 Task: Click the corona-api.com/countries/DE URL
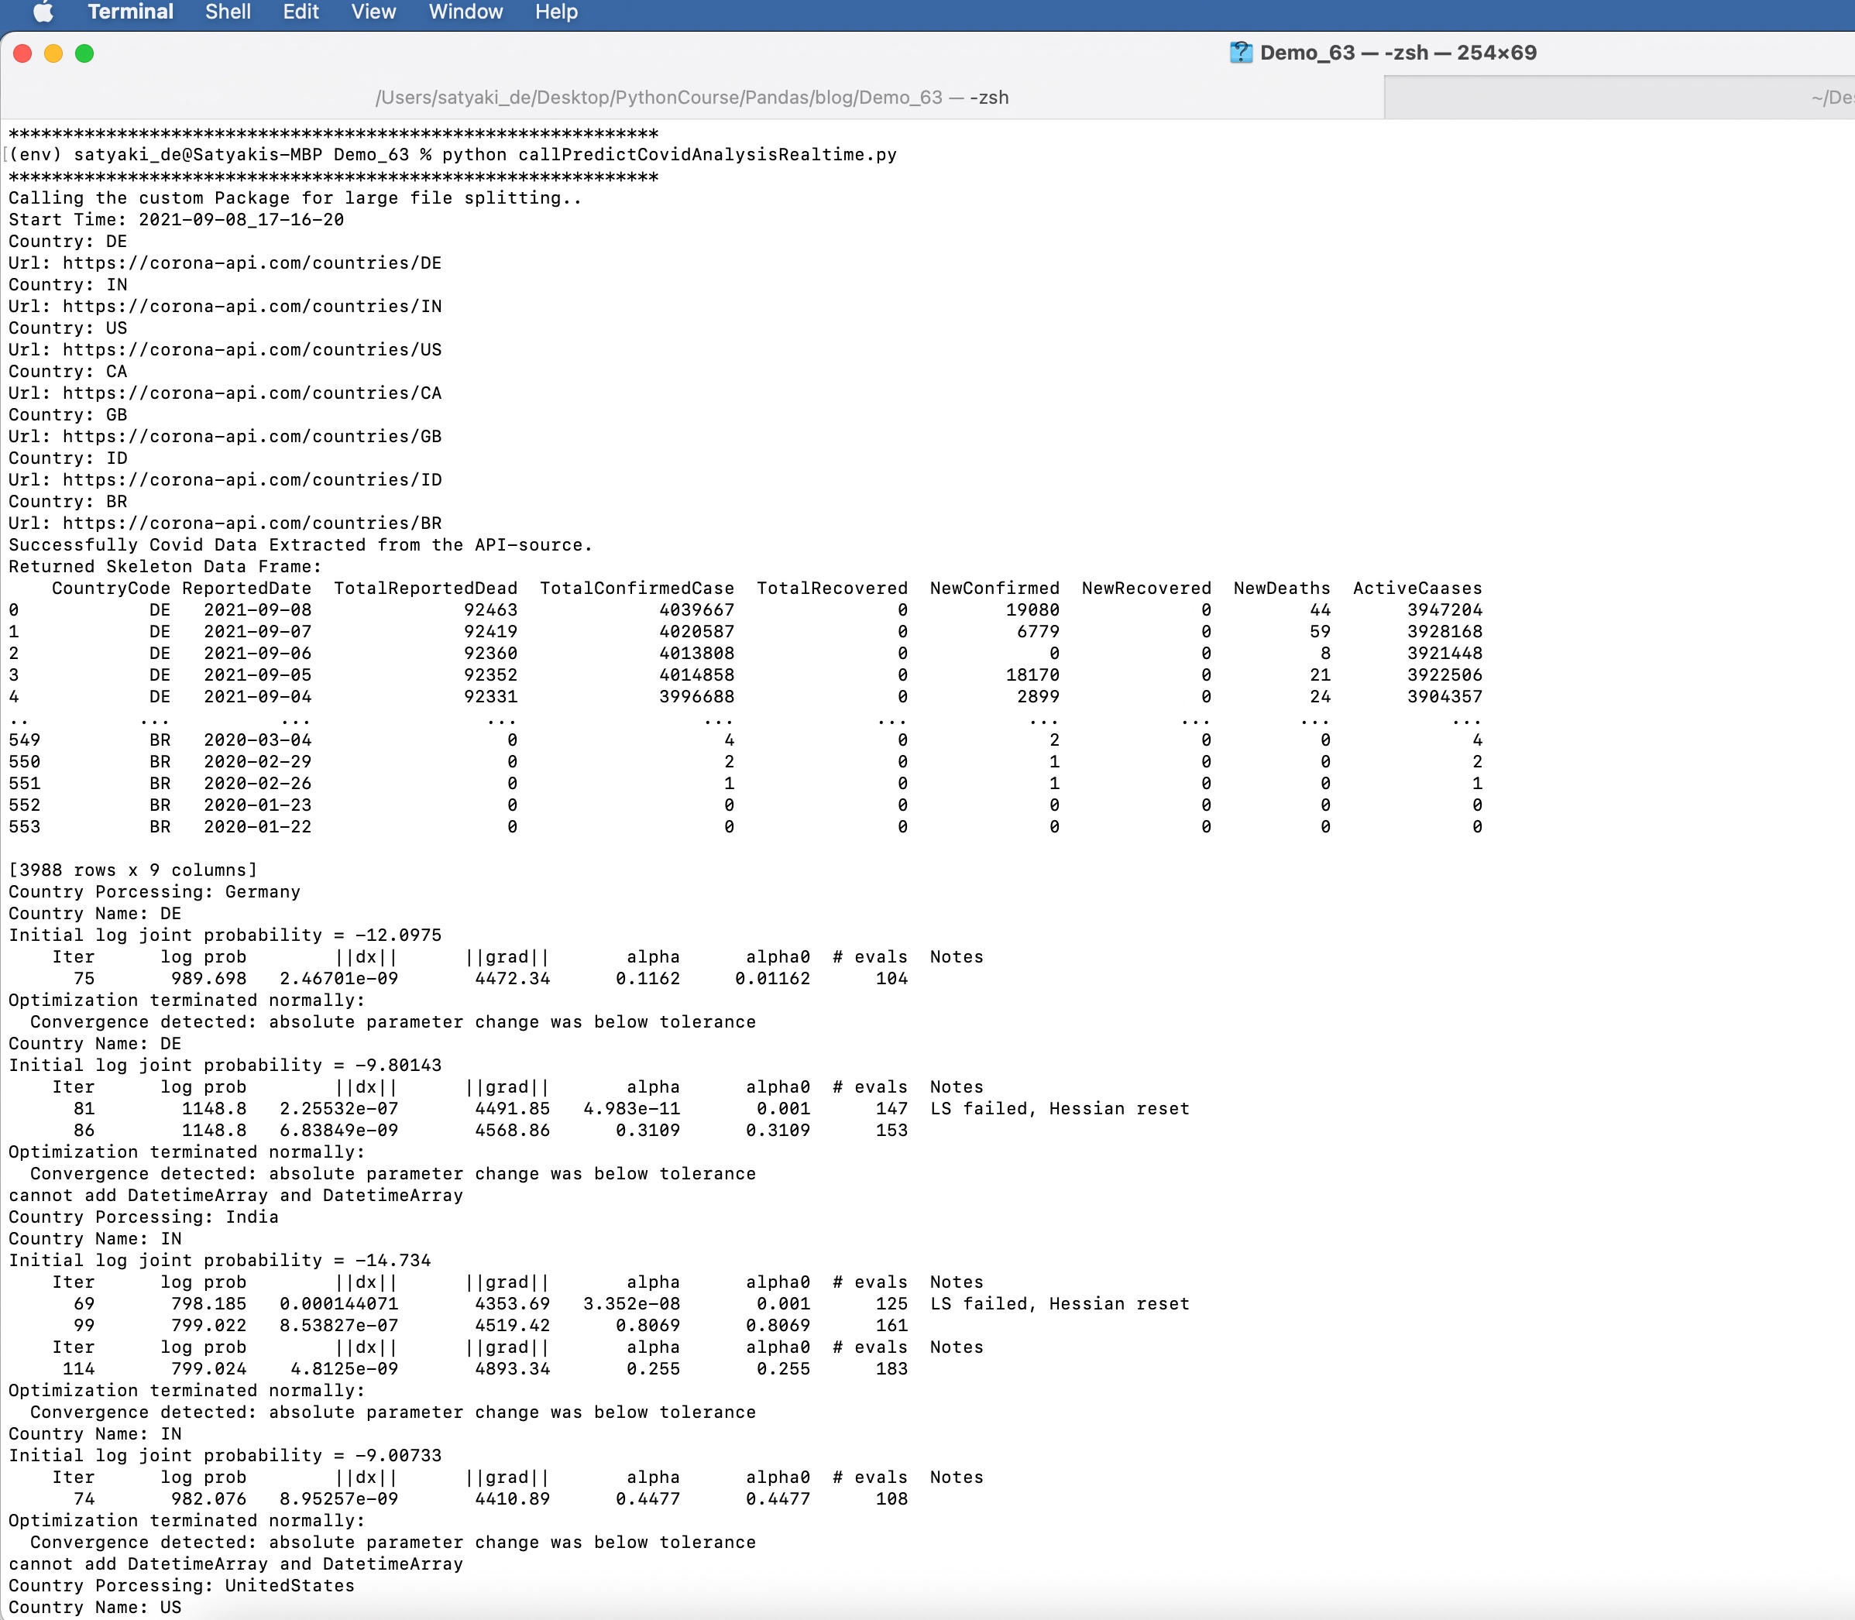(251, 263)
